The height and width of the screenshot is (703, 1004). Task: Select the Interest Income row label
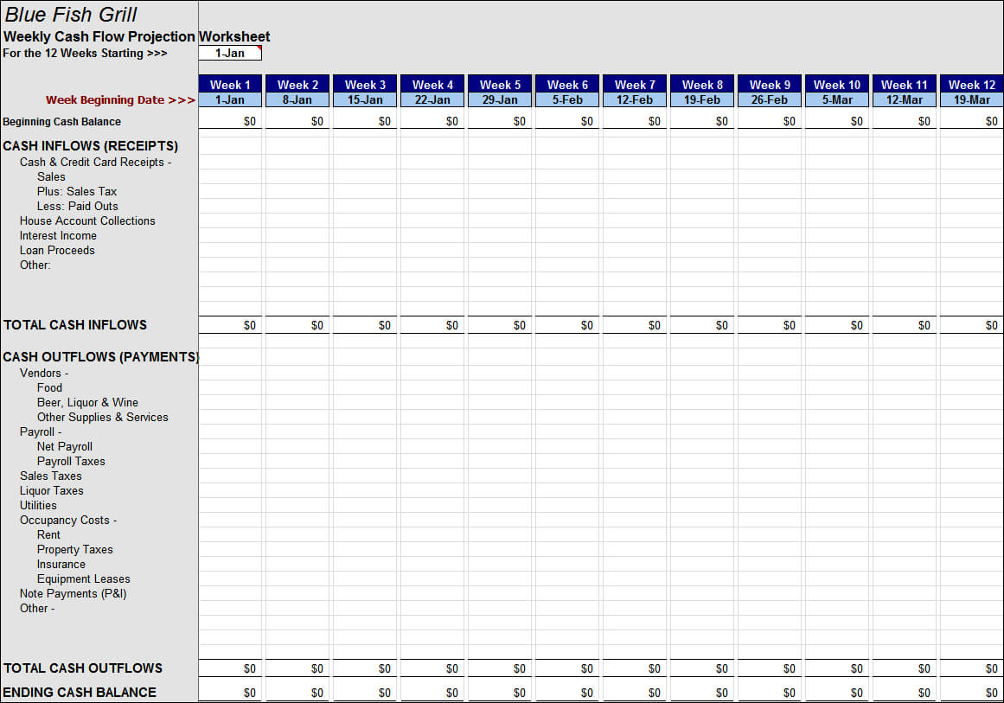coord(58,235)
